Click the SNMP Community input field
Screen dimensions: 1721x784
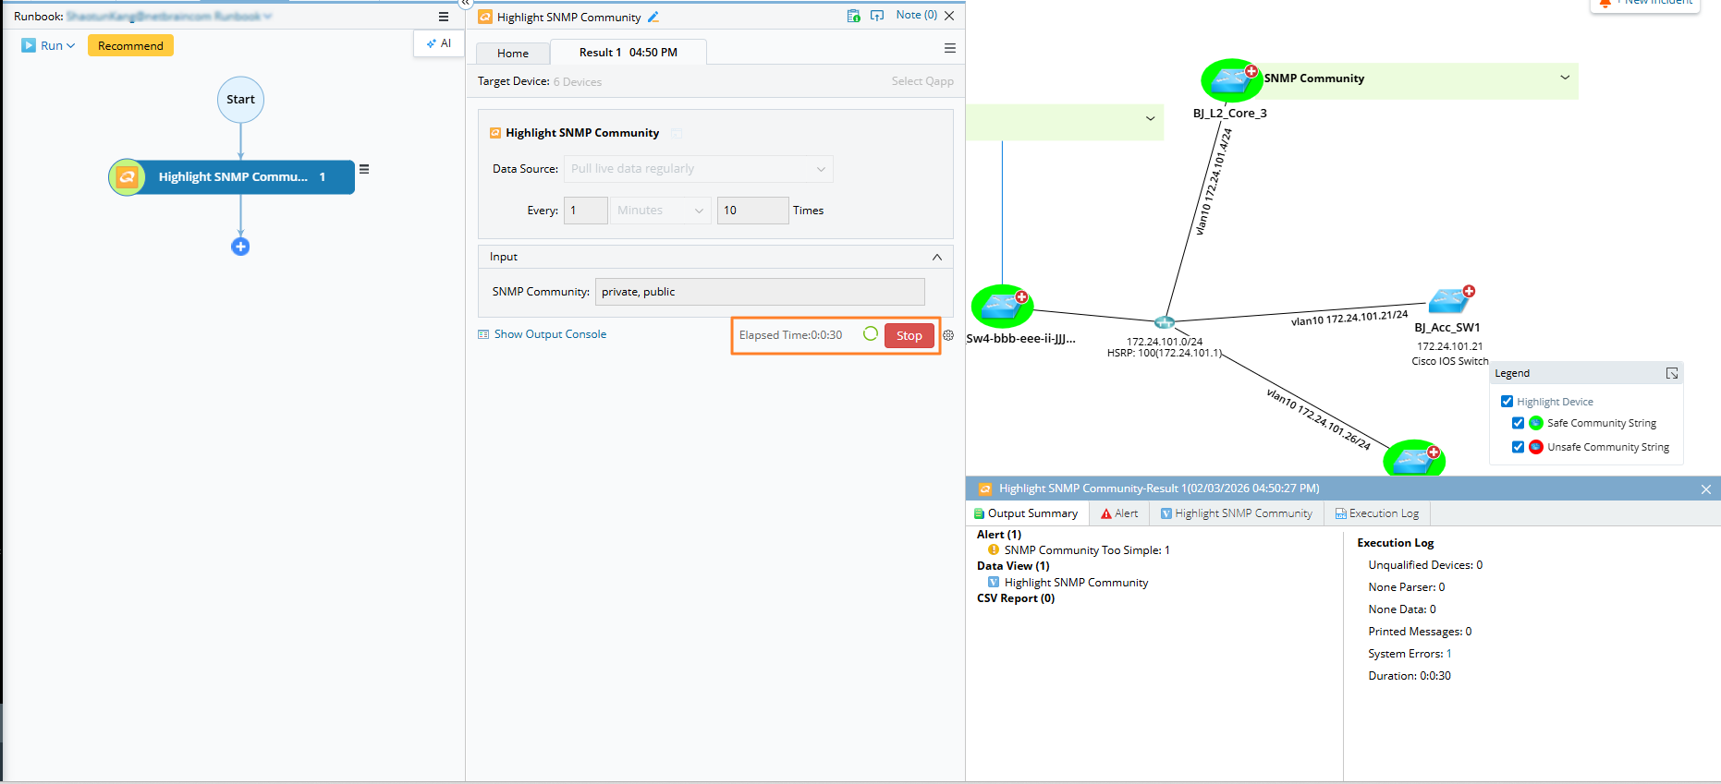[760, 292]
